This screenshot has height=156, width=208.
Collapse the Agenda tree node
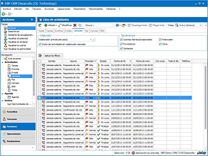(x=2, y=94)
